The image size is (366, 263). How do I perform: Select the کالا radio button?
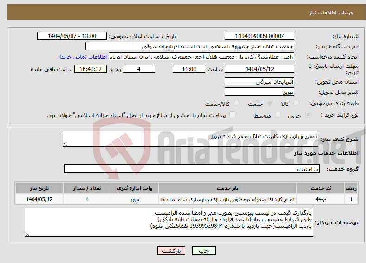point(296,103)
